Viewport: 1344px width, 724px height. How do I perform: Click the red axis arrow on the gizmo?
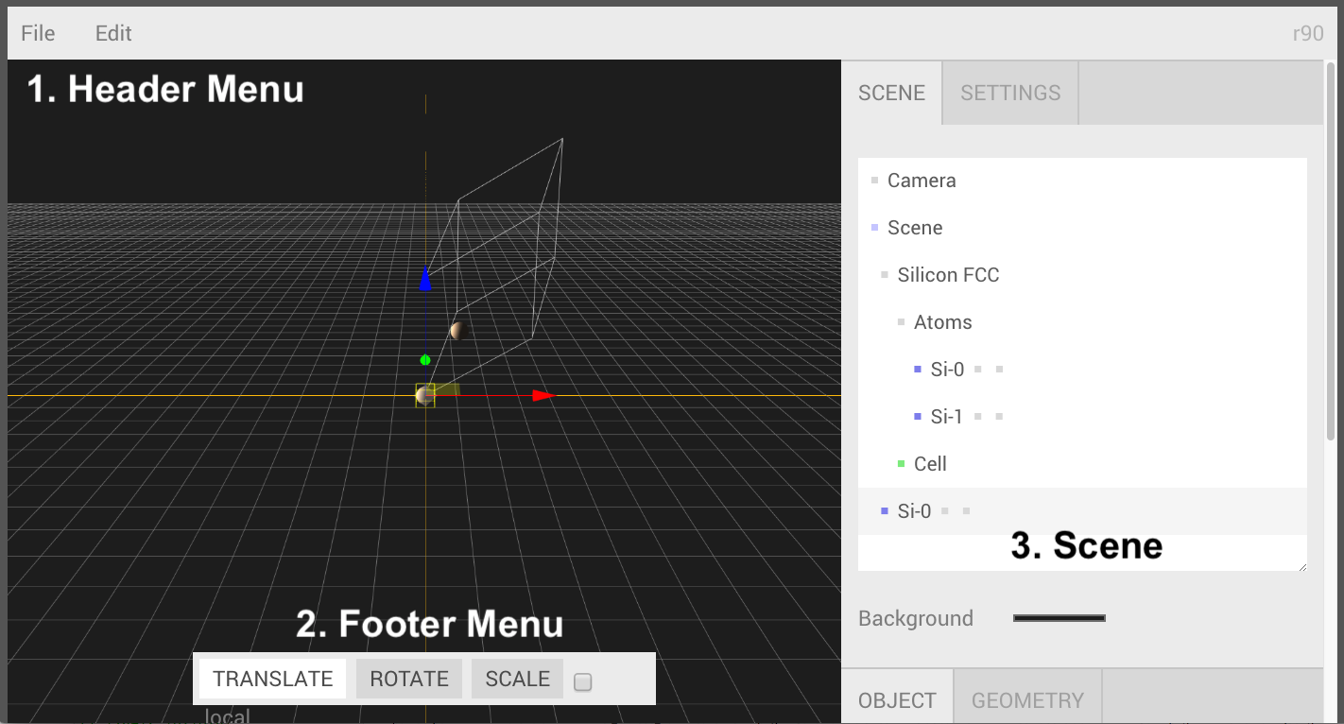(x=543, y=395)
